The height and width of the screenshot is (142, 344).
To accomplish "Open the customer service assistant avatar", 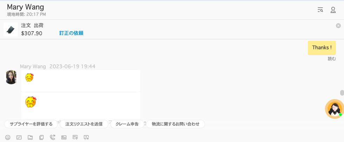I will pos(334,109).
